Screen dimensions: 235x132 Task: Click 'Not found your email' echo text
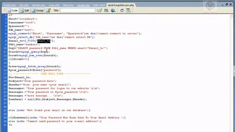click(57, 110)
